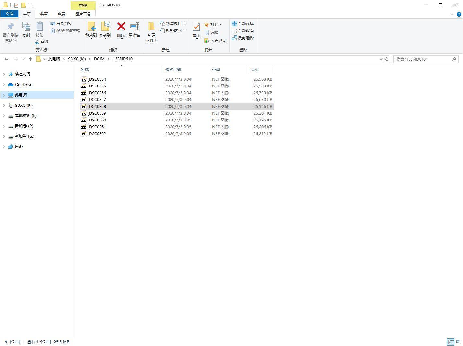
Task: Click the Delete (删除) red X icon
Action: pos(121,27)
